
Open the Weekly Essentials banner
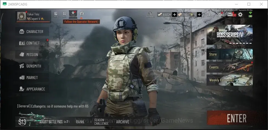(230, 80)
